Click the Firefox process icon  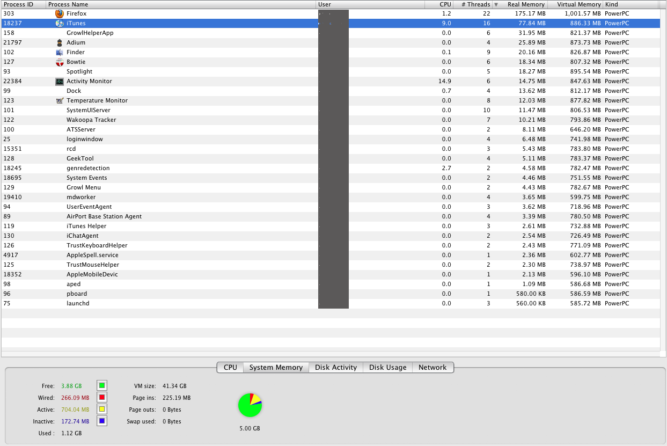(x=60, y=13)
